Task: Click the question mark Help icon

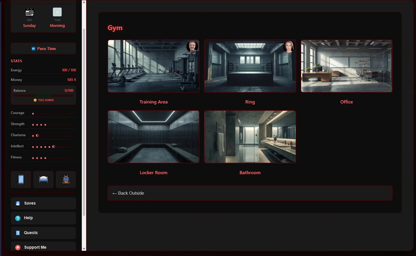Action: [x=18, y=218]
